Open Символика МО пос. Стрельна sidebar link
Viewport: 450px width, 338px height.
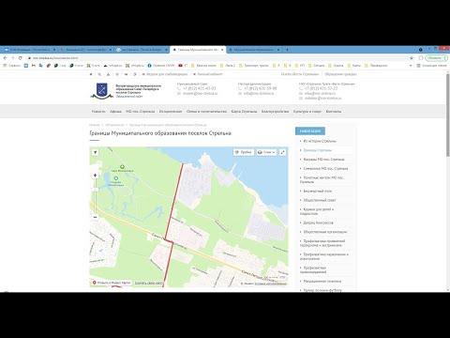[x=325, y=168]
